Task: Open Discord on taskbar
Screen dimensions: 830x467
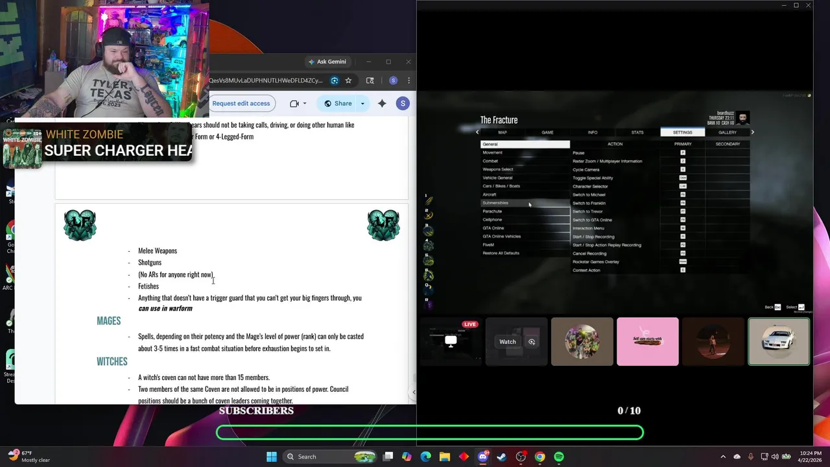Action: pos(482,457)
